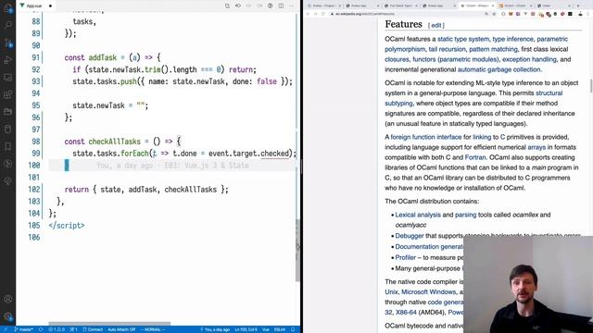Open the Explorer view in the activity bar
Image resolution: width=593 pixels, height=333 pixels.
pos(8,8)
